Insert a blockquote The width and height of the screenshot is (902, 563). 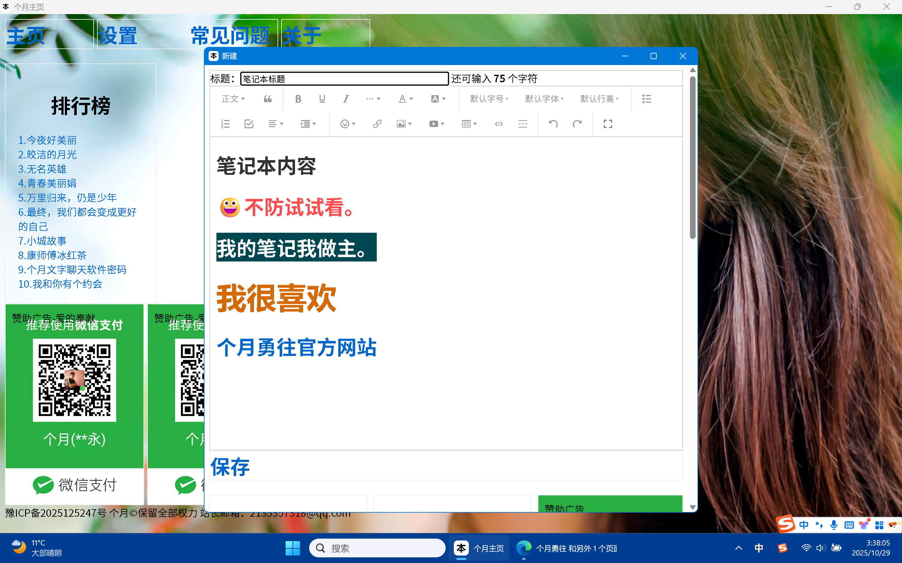click(x=267, y=99)
